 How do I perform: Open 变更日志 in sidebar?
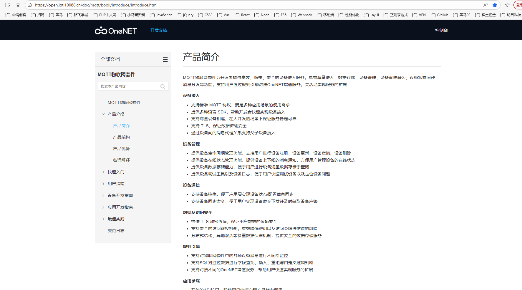point(116,231)
